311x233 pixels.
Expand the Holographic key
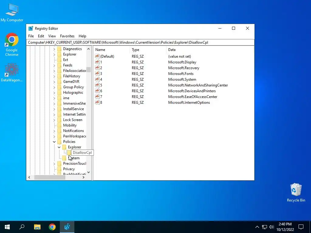(54, 93)
